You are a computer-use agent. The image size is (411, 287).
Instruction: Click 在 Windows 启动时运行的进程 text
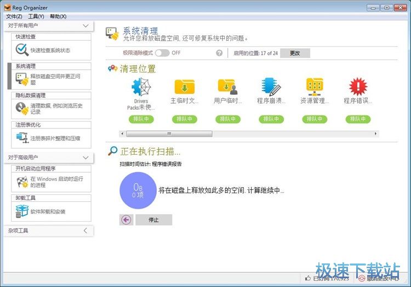[56, 182]
